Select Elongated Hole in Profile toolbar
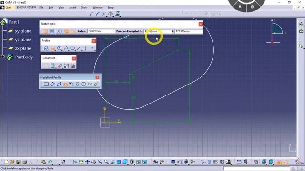 (53, 48)
